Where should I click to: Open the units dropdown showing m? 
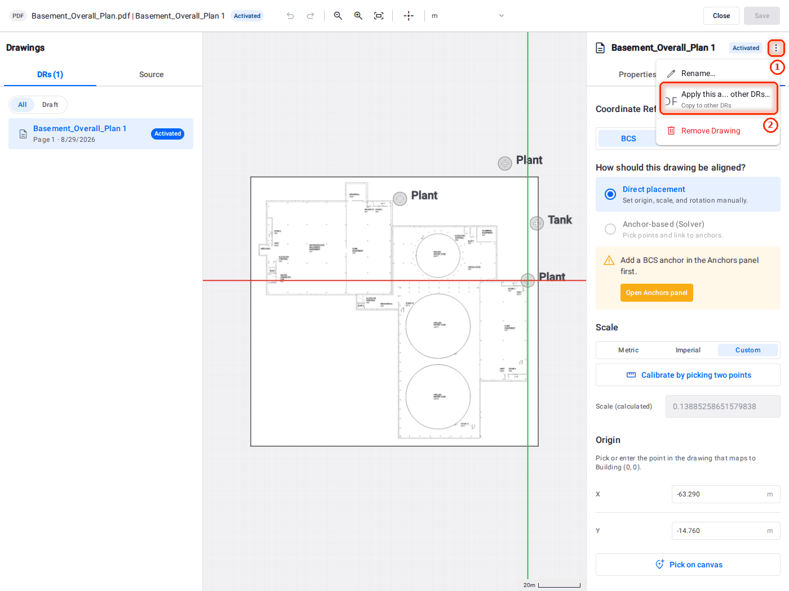(468, 16)
